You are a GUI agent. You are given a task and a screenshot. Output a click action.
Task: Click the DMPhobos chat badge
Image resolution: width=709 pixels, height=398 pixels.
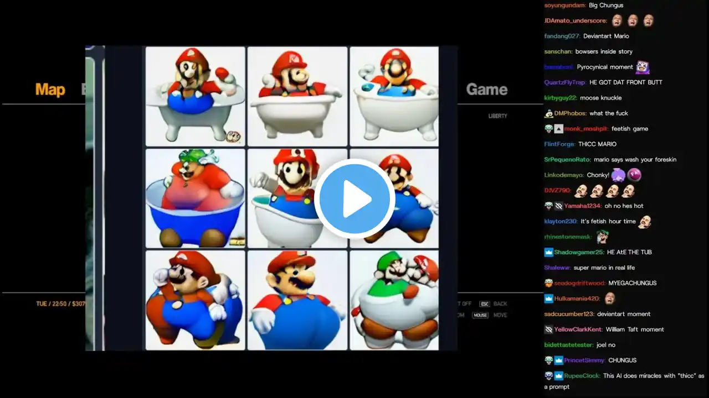coord(548,113)
